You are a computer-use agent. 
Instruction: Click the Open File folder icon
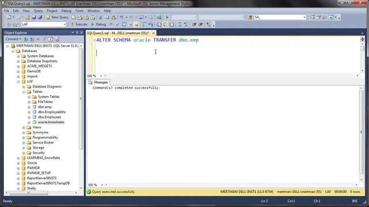pyautogui.click(x=27, y=17)
